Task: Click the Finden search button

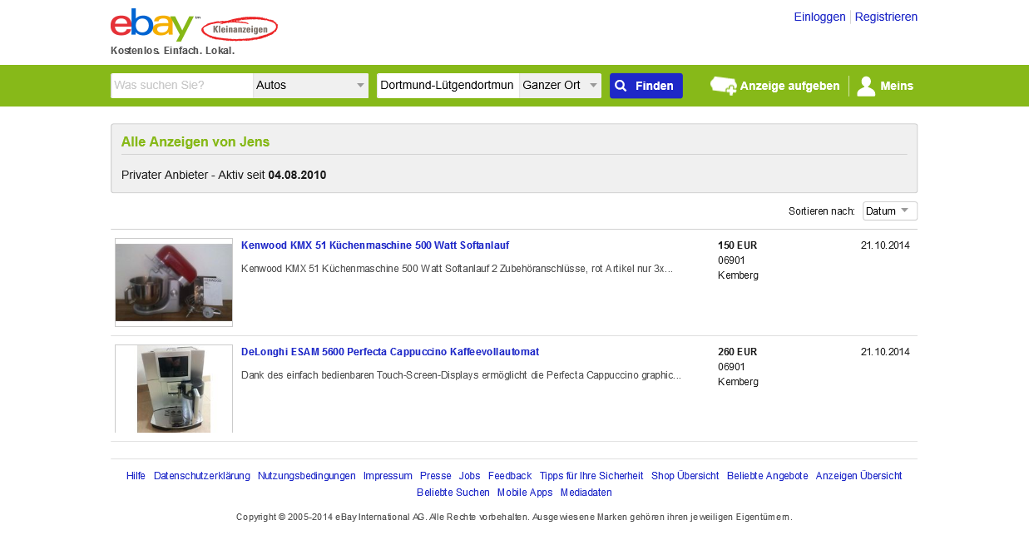Action: click(x=646, y=86)
